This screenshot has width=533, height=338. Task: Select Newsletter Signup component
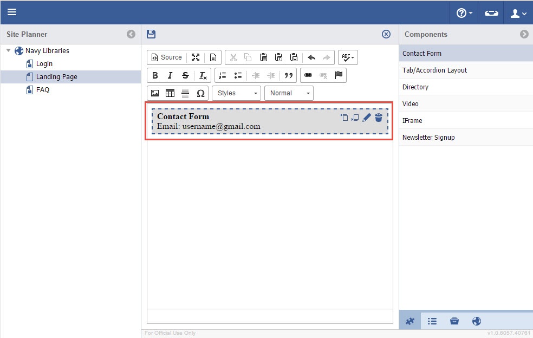(x=428, y=137)
